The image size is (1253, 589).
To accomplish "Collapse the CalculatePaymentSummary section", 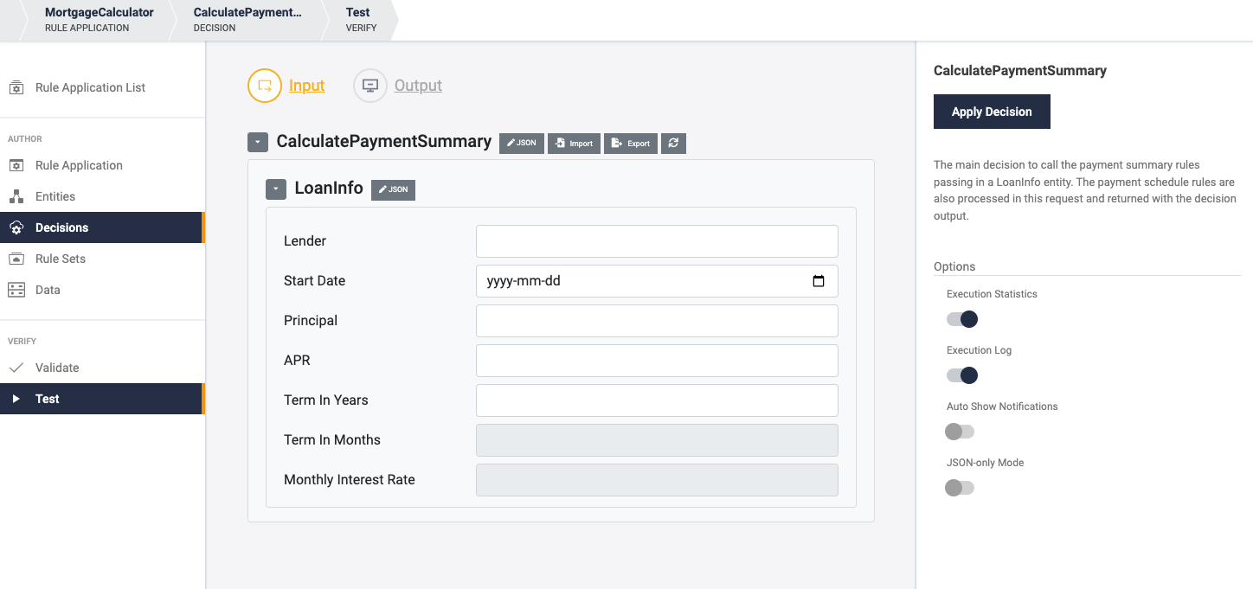I will (258, 143).
